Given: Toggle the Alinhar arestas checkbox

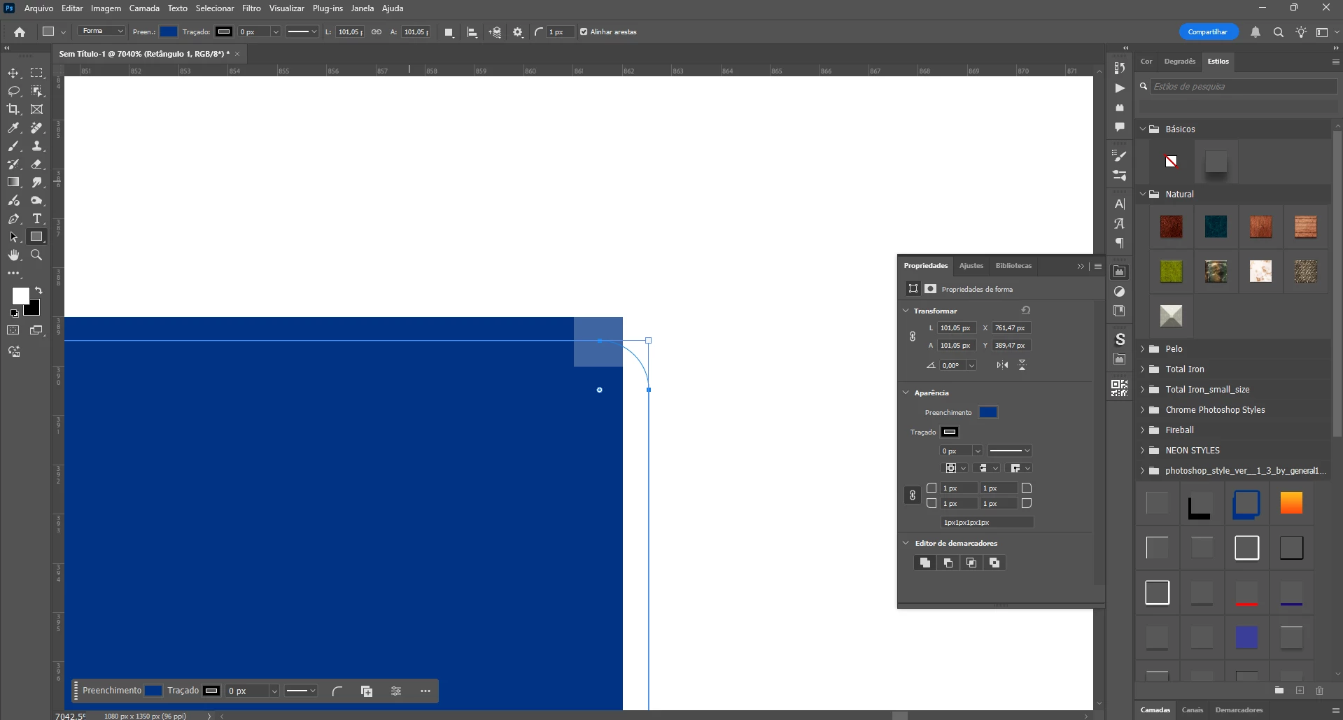Looking at the screenshot, I should click(584, 32).
